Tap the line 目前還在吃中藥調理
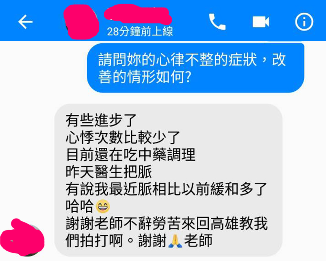This screenshot has height=261, width=326. 131,155
